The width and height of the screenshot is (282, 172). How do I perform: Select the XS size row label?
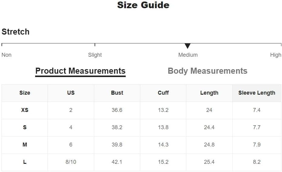tap(25, 110)
